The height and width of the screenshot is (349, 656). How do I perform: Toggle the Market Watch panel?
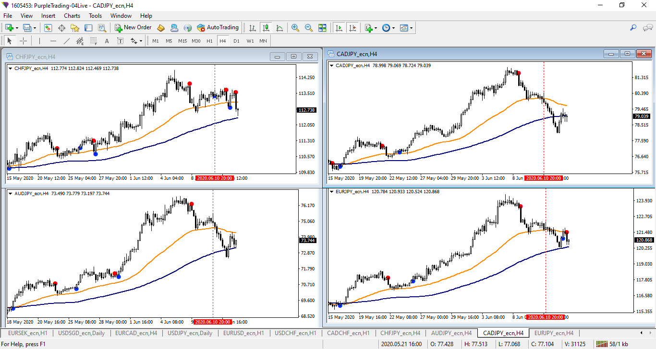click(48, 28)
